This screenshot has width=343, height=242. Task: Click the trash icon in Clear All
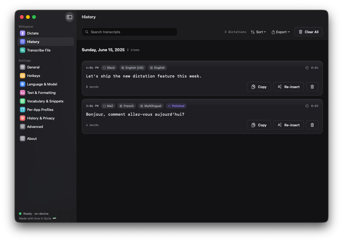click(x=301, y=32)
